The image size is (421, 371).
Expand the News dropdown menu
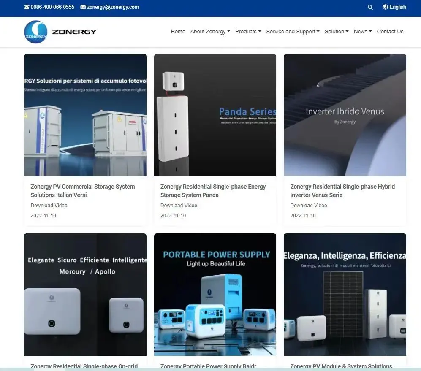pos(363,31)
